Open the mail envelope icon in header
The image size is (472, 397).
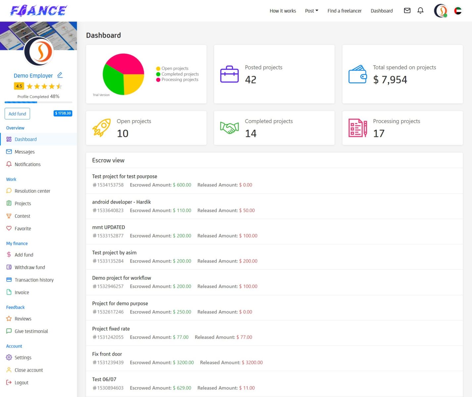pyautogui.click(x=407, y=11)
